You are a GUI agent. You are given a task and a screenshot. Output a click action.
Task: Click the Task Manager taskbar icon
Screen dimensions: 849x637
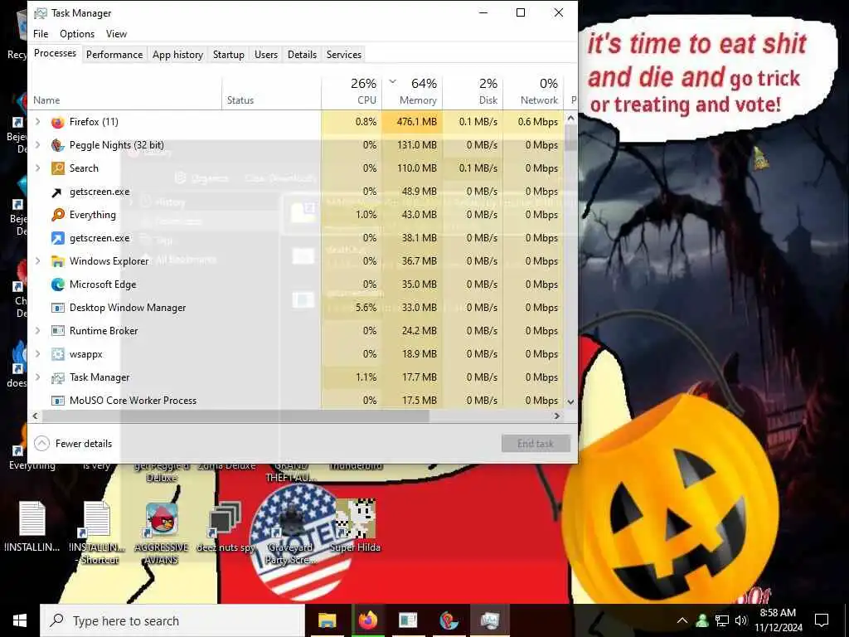489,620
